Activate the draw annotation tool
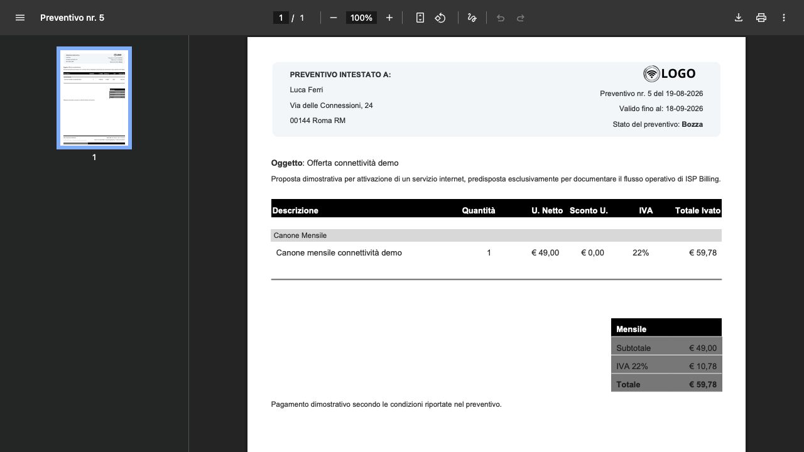Viewport: 804px width, 452px height. (472, 18)
